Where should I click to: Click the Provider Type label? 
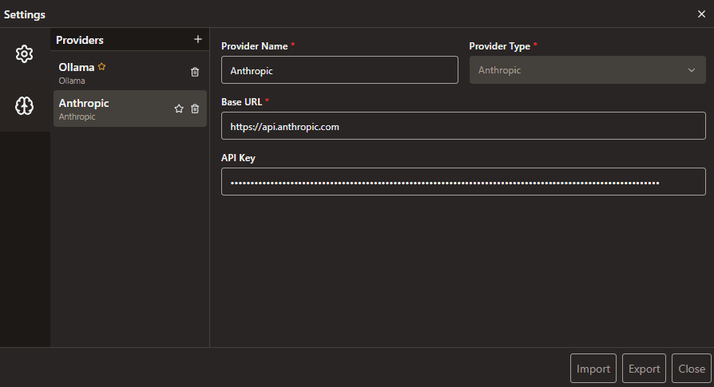pyautogui.click(x=499, y=46)
